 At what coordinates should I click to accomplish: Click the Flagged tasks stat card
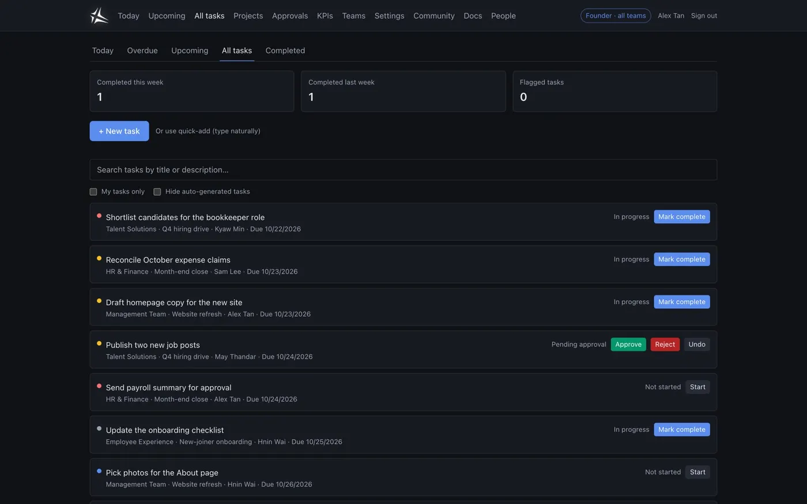[x=615, y=91]
